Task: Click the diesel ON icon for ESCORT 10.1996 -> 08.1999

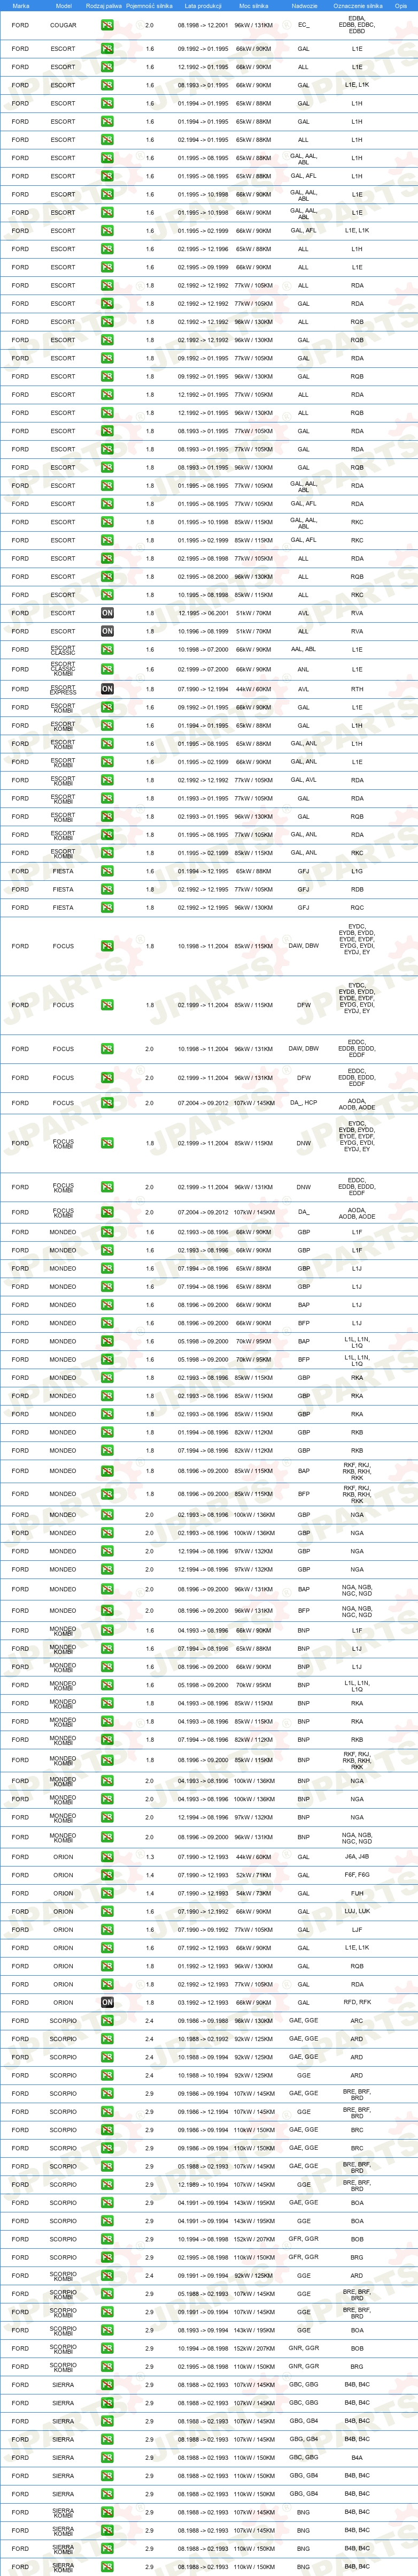Action: click(x=107, y=631)
